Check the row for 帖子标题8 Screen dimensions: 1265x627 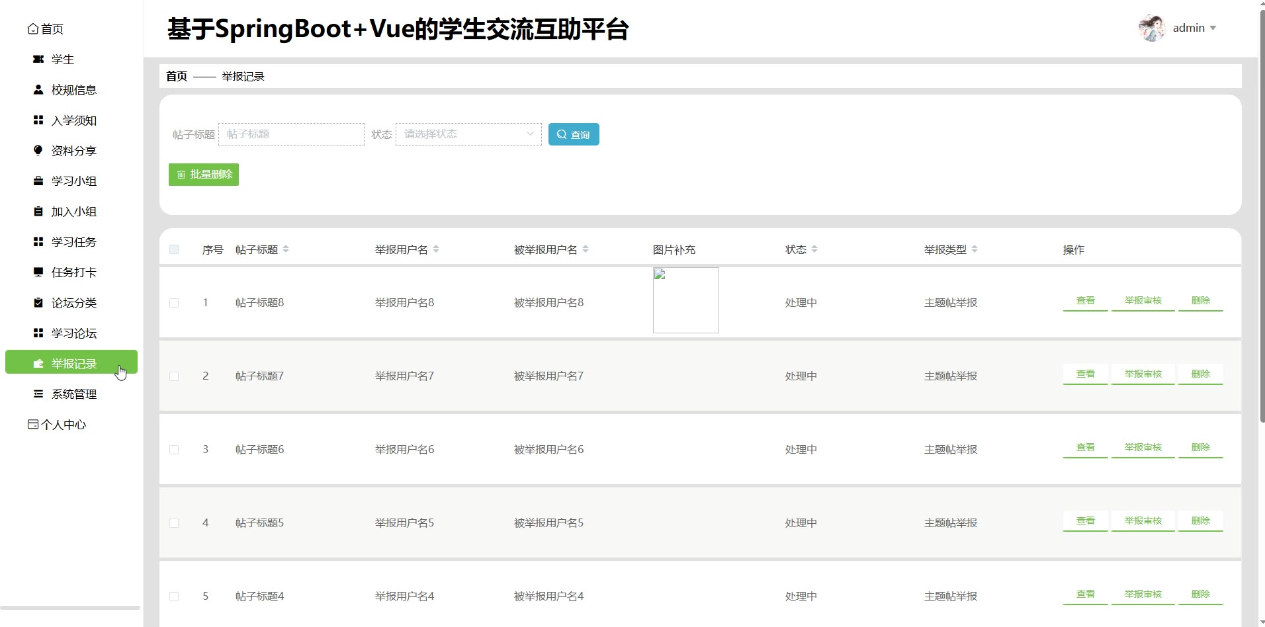[174, 303]
